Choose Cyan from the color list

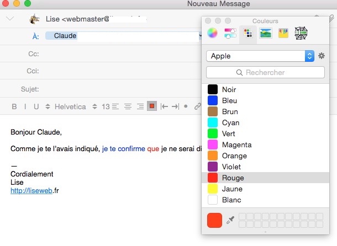[230, 122]
